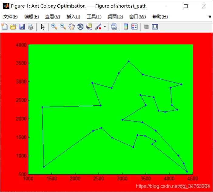The height and width of the screenshot is (192, 213).
Task: Click the New Figure icon
Action: coord(4,27)
